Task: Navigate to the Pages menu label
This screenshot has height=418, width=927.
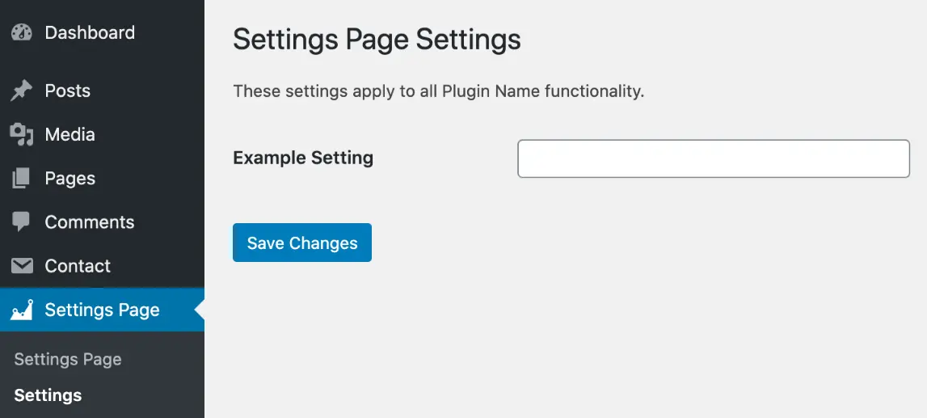Action: point(70,179)
